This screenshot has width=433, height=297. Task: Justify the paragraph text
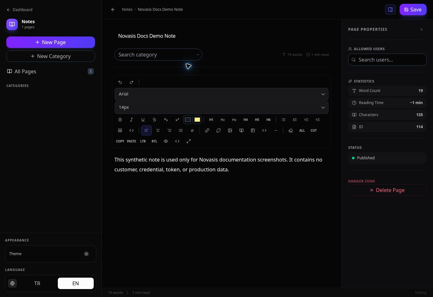click(181, 130)
